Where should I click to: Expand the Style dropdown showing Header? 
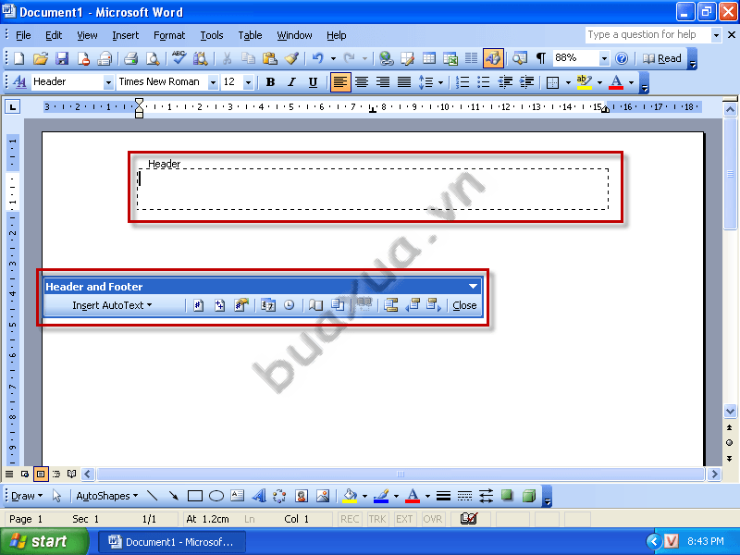tap(108, 82)
